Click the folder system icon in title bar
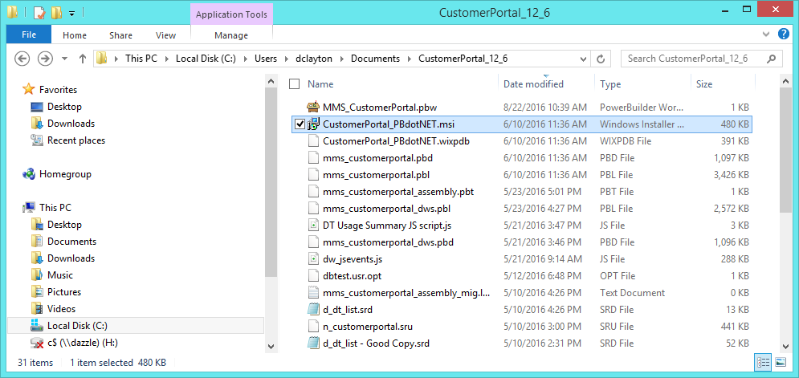799x378 pixels. tap(12, 13)
